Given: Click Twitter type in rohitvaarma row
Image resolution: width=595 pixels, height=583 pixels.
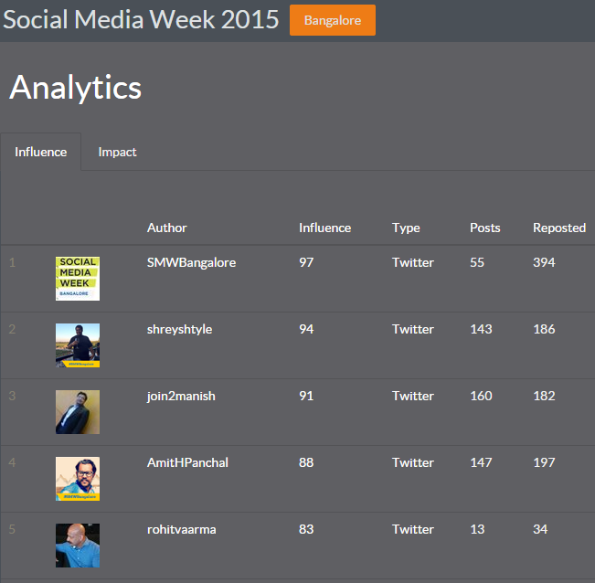Looking at the screenshot, I should point(413,529).
